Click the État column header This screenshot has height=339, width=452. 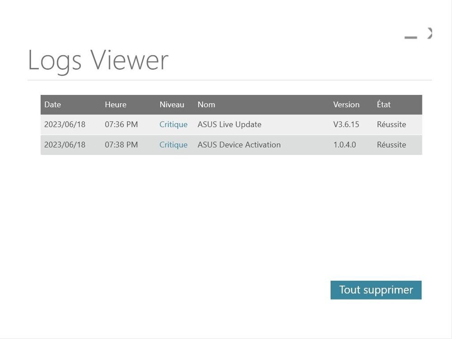click(x=383, y=104)
